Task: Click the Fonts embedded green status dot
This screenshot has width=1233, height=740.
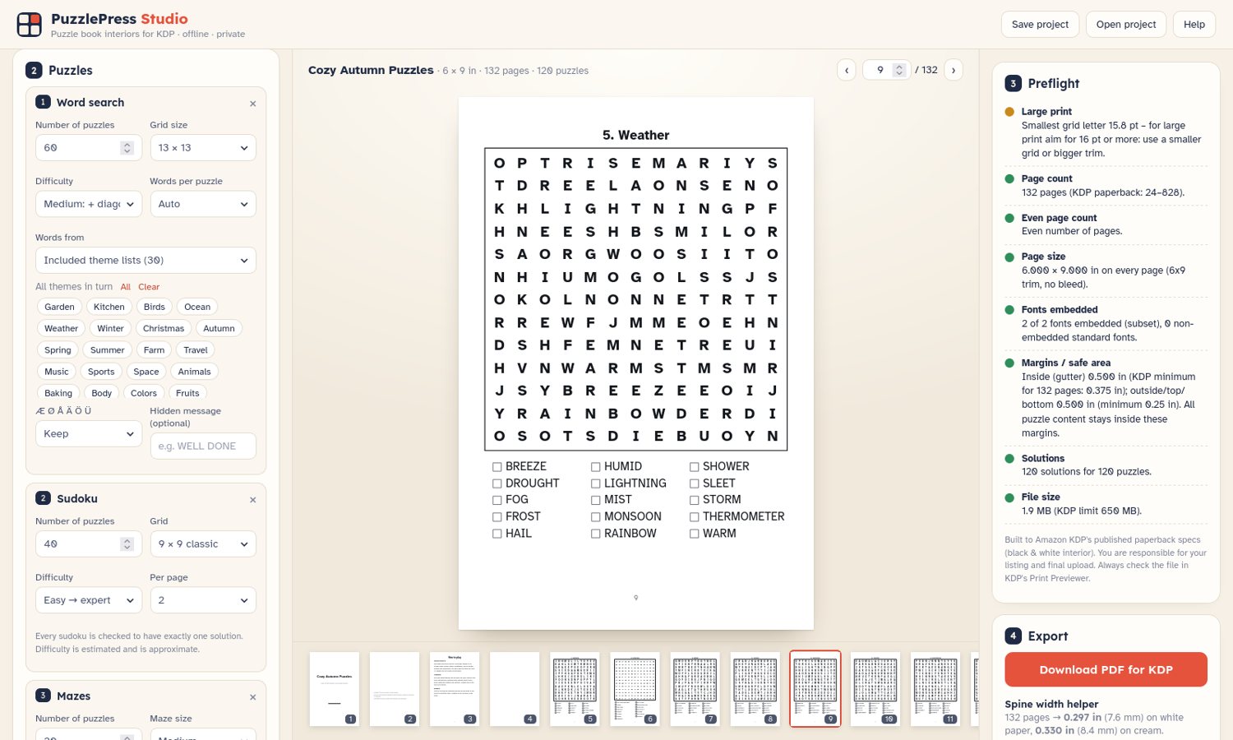Action: (1009, 310)
